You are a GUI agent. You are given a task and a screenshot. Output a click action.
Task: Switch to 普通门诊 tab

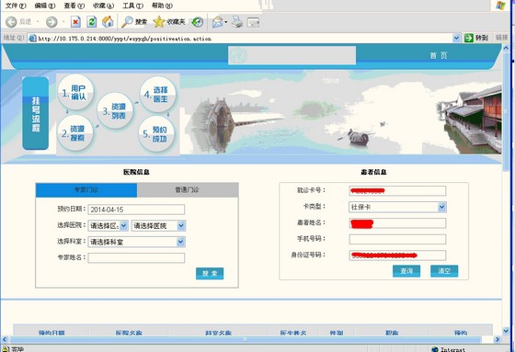188,190
